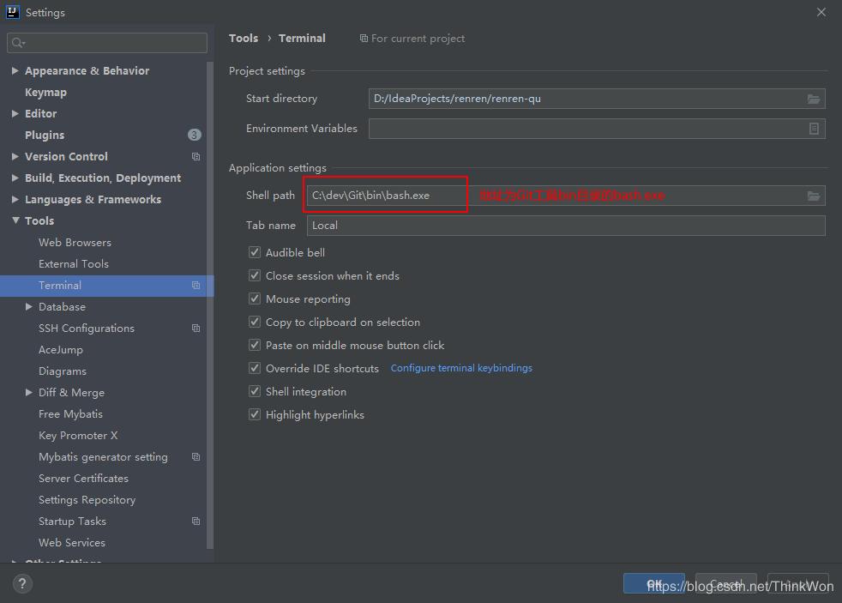Expand the Appearance & Behavior section

point(15,71)
